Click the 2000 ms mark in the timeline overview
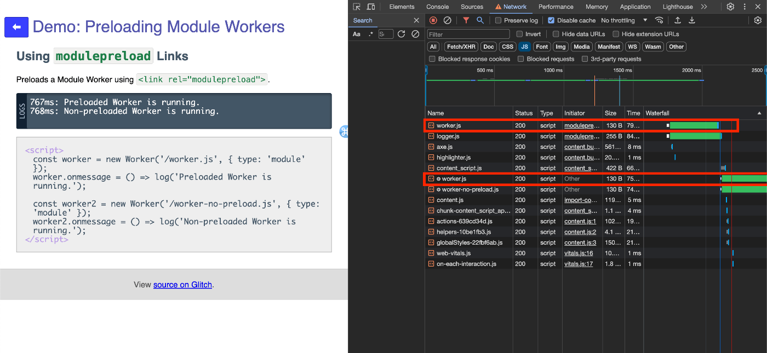The image size is (767, 353). pyautogui.click(x=691, y=70)
